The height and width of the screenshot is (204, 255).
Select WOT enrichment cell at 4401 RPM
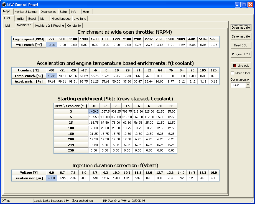pyautogui.click(x=192, y=45)
